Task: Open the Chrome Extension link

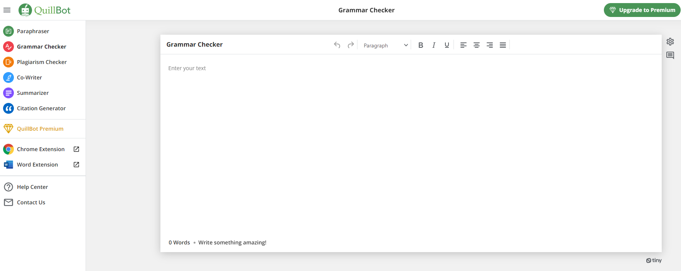Action: coord(41,149)
